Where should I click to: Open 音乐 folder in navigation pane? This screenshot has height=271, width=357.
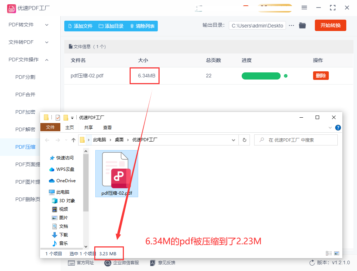click(60, 243)
